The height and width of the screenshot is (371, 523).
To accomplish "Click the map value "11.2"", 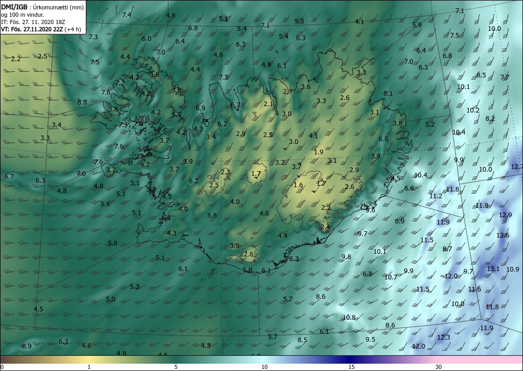I will coord(436,196).
